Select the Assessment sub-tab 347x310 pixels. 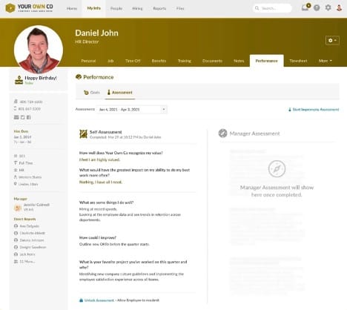[x=120, y=93]
